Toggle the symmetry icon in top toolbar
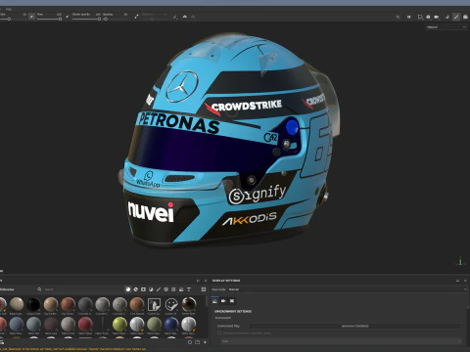The height and width of the screenshot is (352, 470). coord(175,17)
